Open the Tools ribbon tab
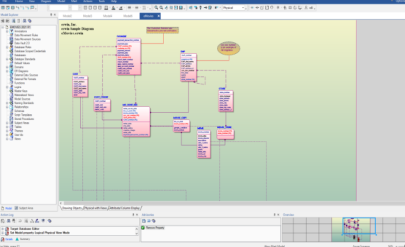The width and height of the screenshot is (405, 247). click(x=102, y=1)
